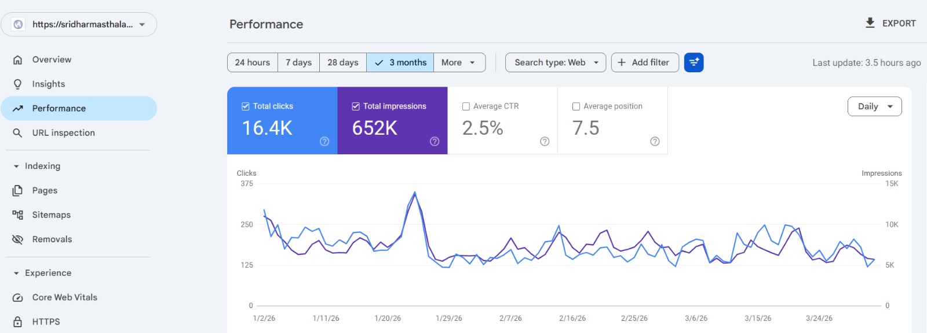
Task: Click the blue filter settings icon button
Action: [694, 62]
